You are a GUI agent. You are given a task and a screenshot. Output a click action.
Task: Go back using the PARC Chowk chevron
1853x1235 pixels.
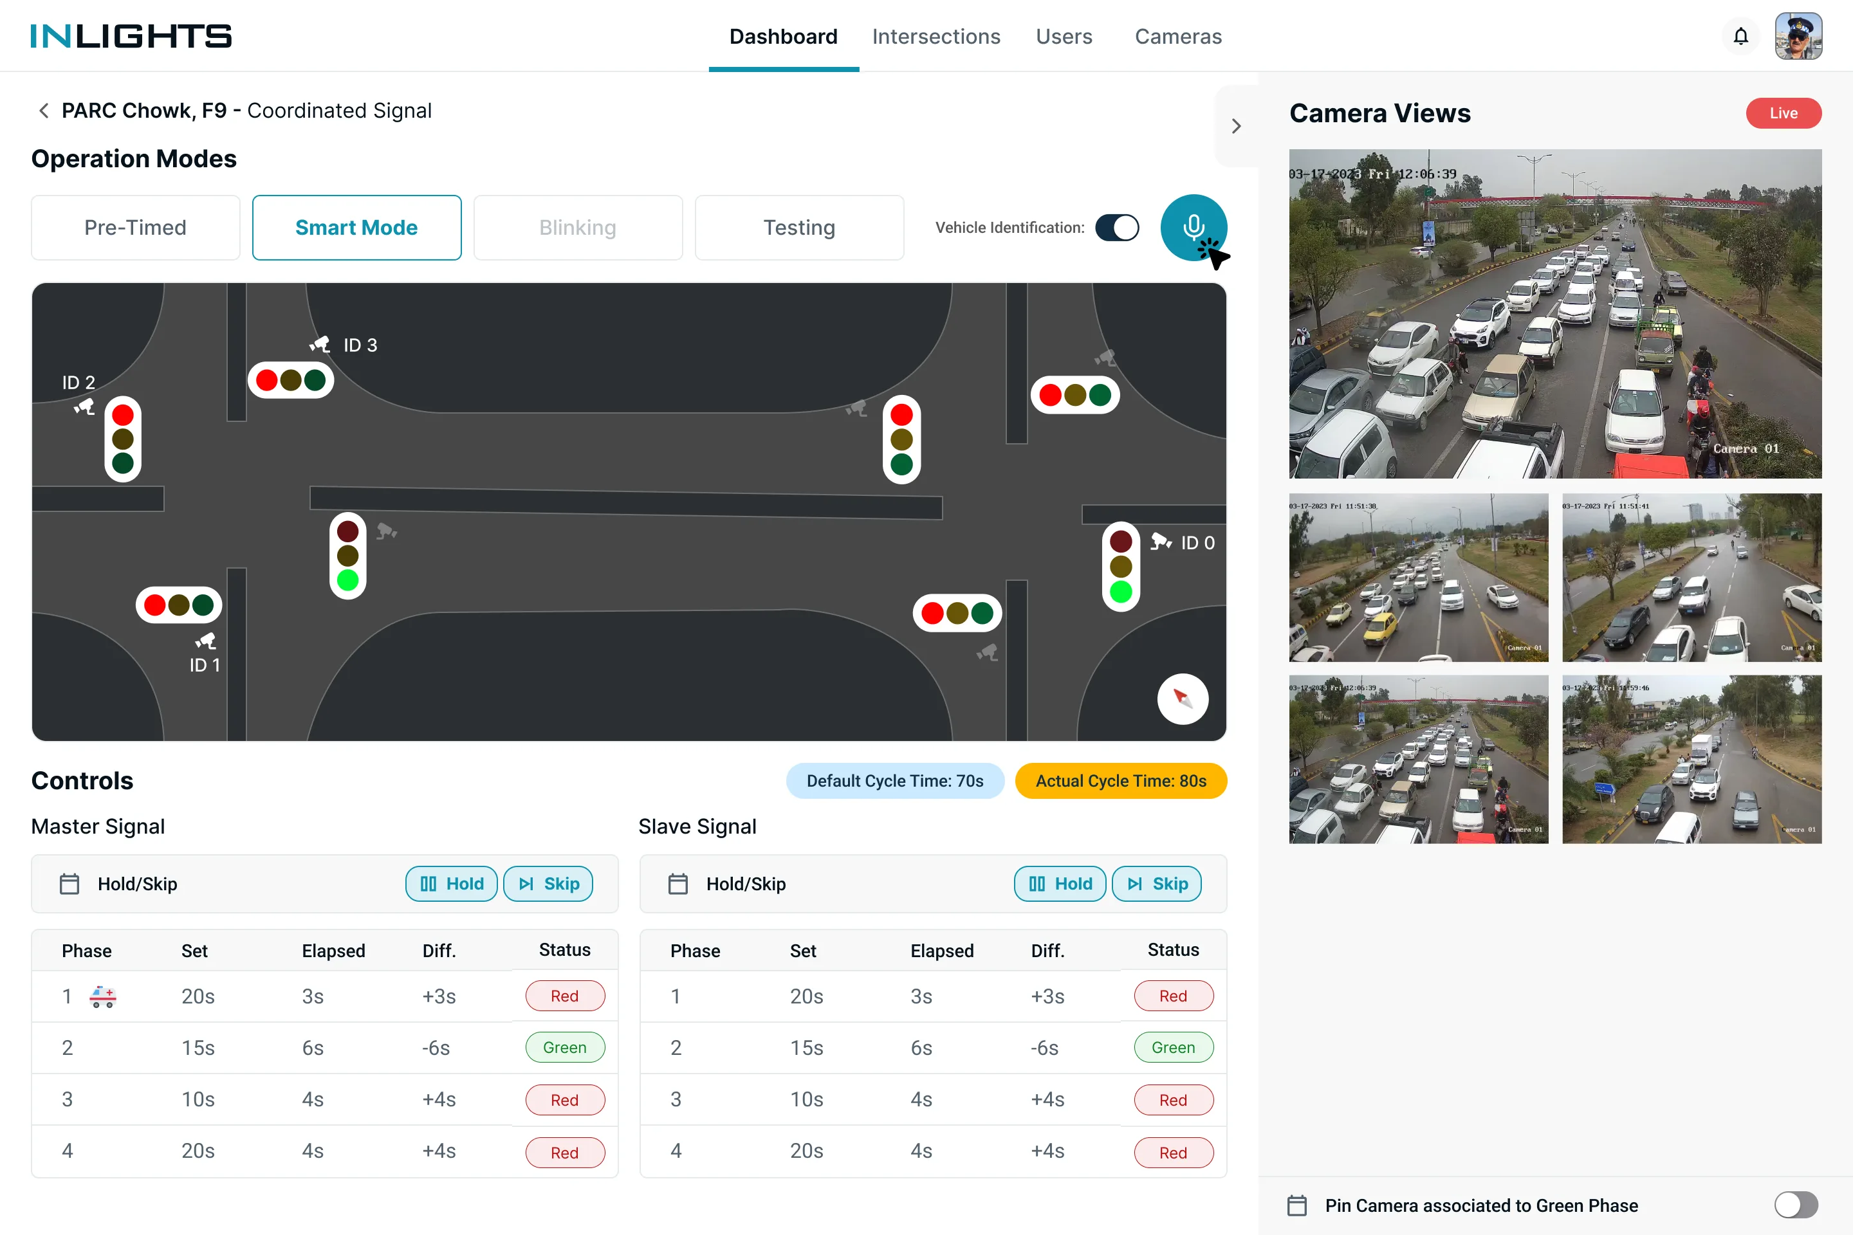[x=44, y=111]
